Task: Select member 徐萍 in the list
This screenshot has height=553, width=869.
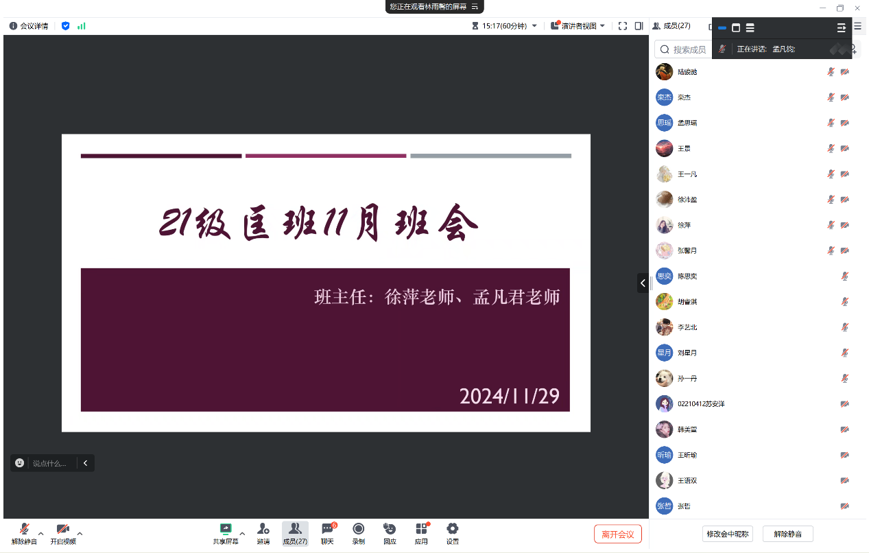Action: 684,225
